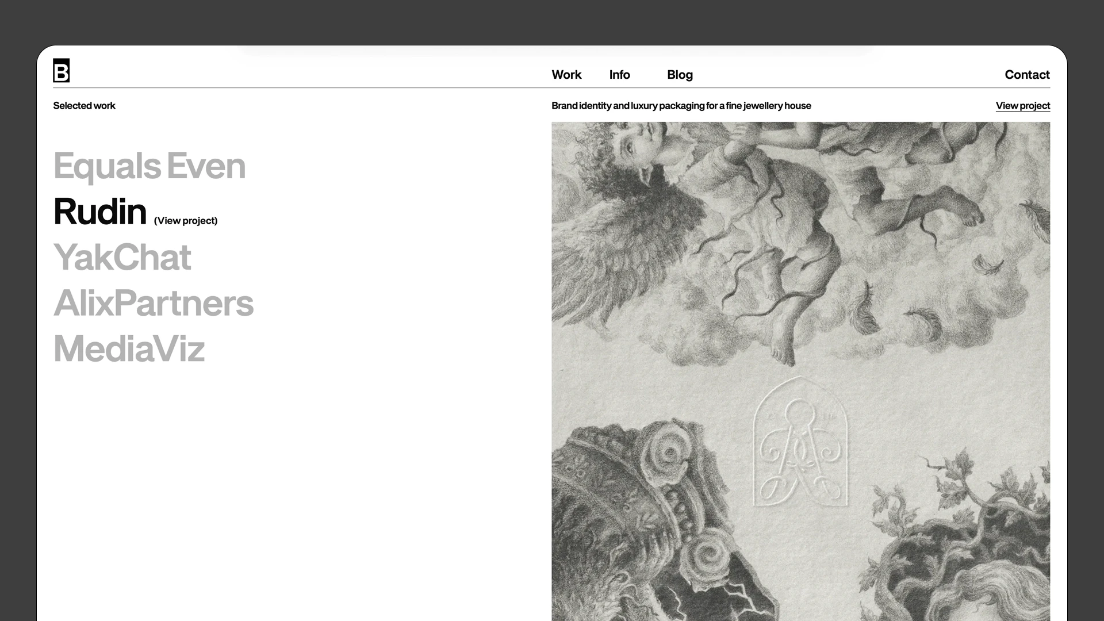1104x621 pixels.
Task: Click (View project) beside Rudin
Action: 186,221
